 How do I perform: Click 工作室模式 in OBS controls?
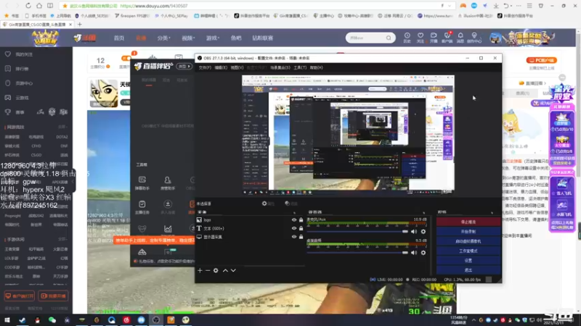468,251
